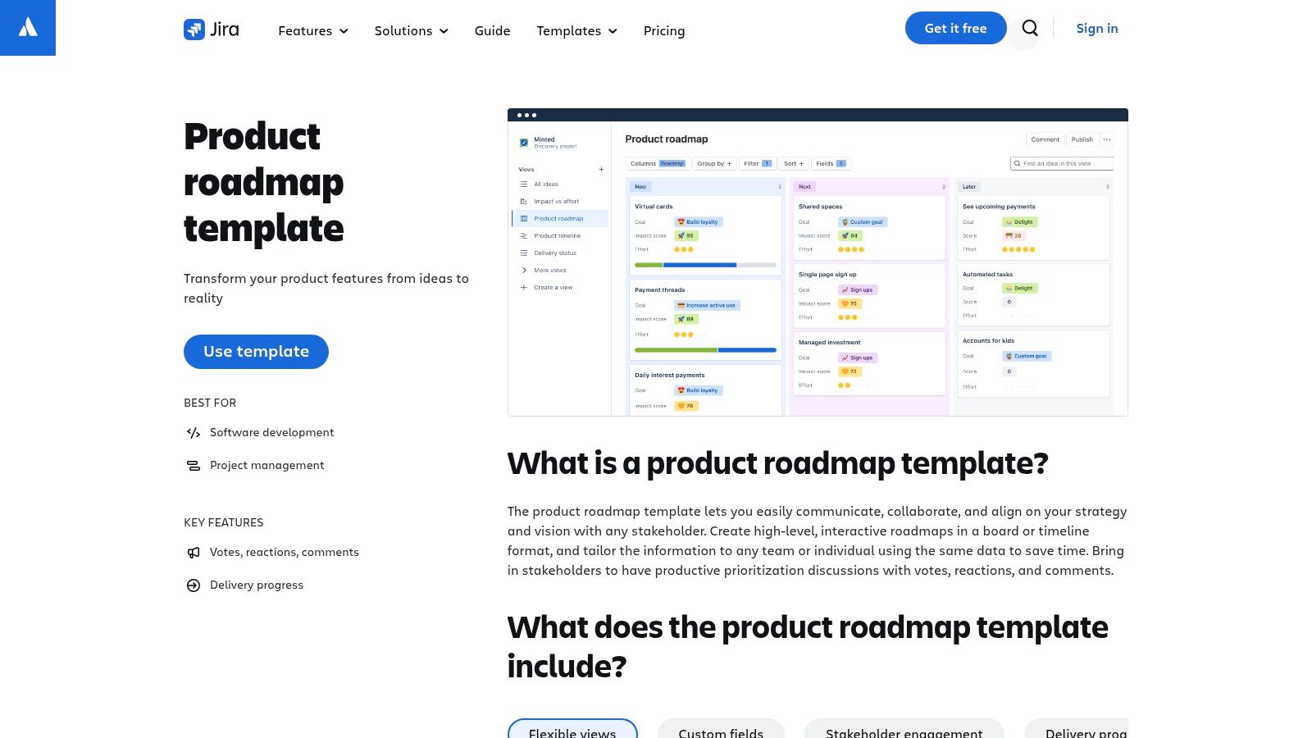Open the Templates dropdown

576,30
